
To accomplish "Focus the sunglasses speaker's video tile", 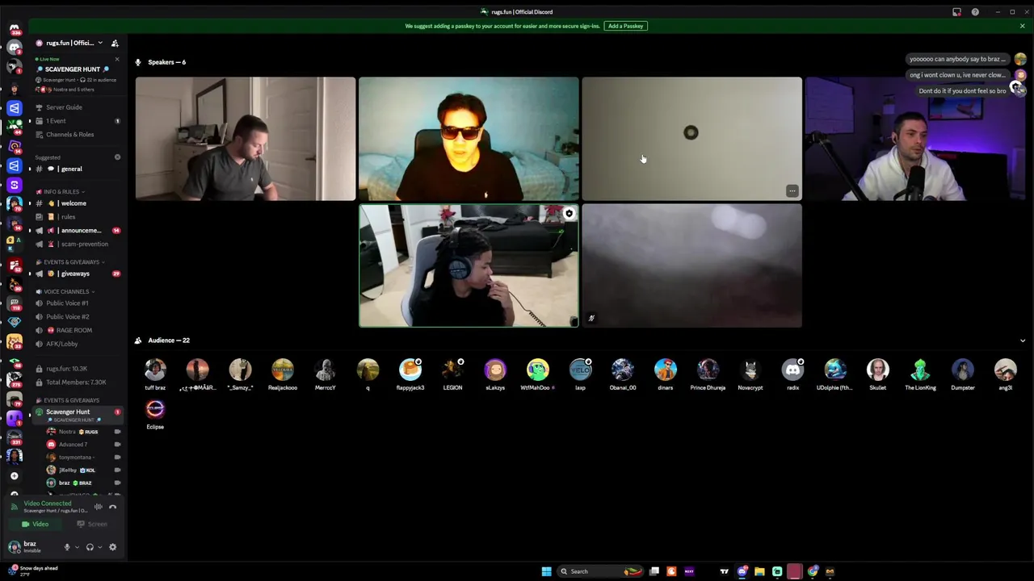I will [469, 139].
